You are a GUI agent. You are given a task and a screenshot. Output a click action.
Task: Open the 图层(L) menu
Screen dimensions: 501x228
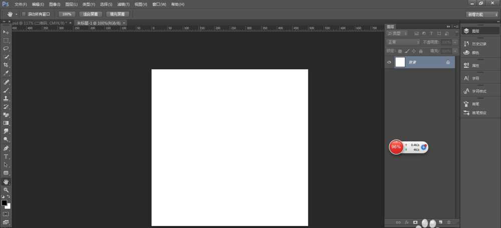[72, 4]
